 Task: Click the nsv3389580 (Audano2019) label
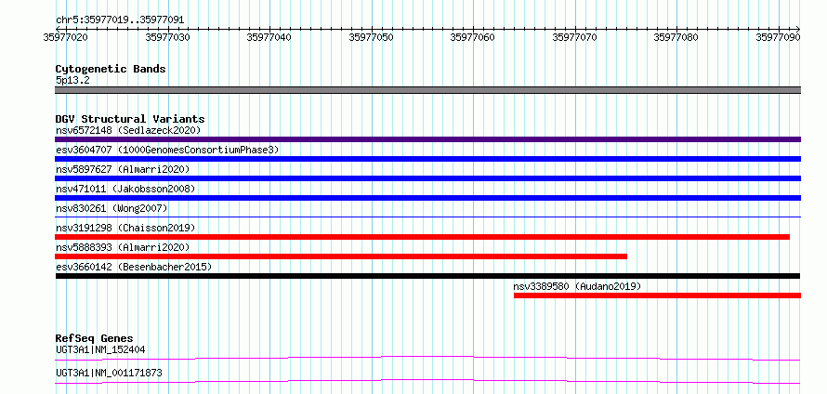[x=577, y=286]
